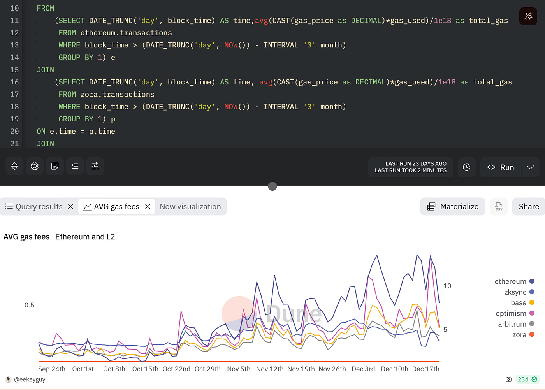Expand the dropdown arrow beside Run
545x390 pixels.
530,167
